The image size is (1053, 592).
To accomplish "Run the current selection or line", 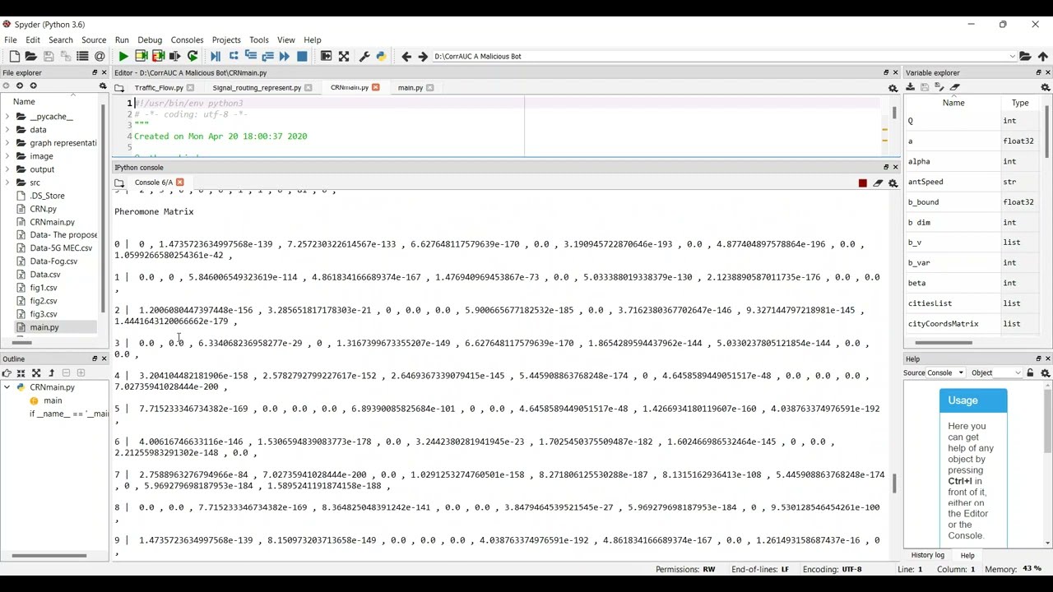I will click(175, 56).
